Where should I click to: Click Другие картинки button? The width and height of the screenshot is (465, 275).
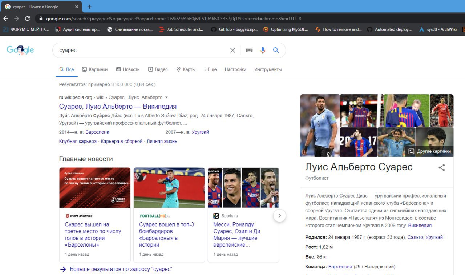click(430, 151)
